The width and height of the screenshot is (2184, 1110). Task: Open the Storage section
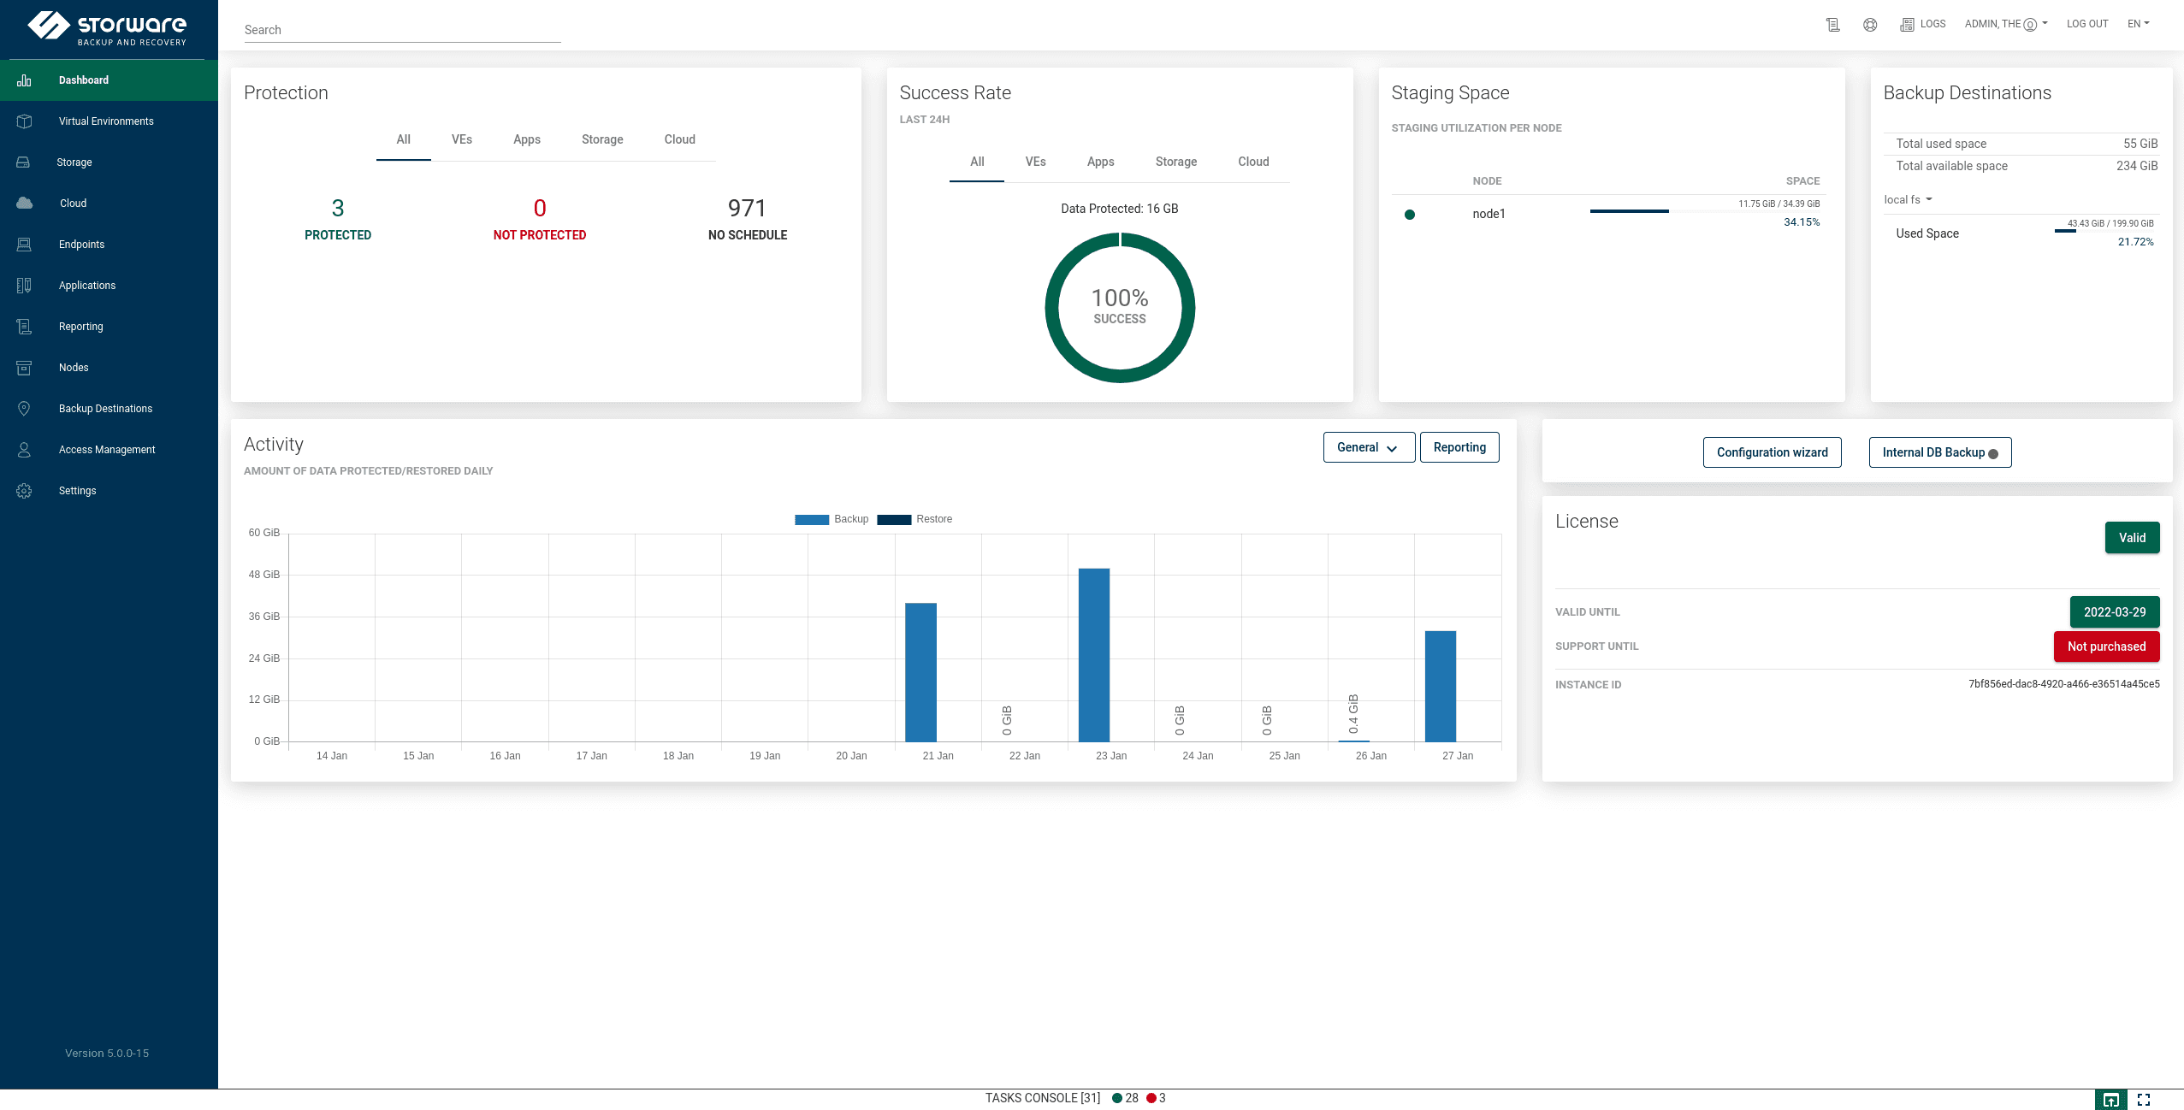[74, 162]
